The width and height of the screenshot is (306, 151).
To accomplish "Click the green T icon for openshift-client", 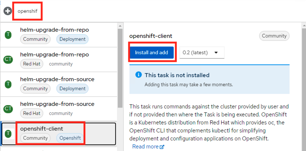I will (8, 134).
